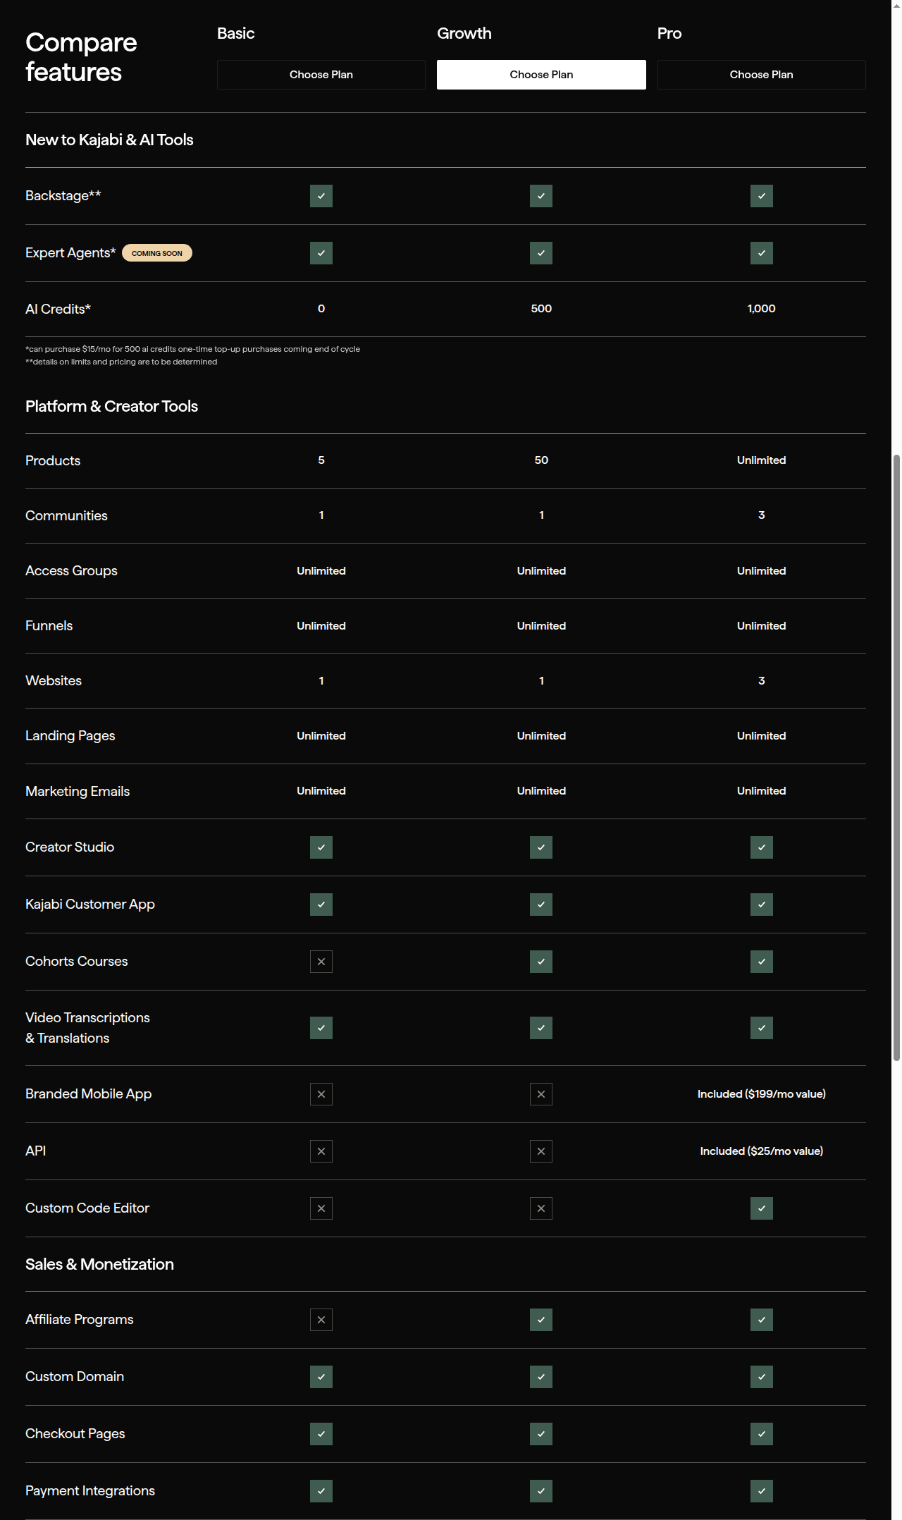Click the Expert Agents checkmark under Pro
Screen dimensions: 902x1520
point(762,253)
